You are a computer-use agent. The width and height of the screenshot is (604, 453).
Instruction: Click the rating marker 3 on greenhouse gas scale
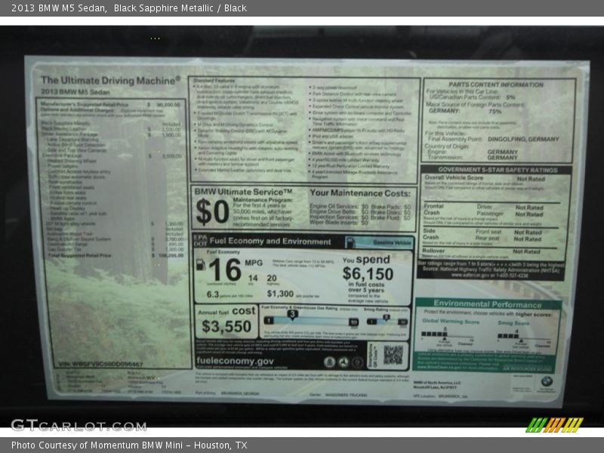click(x=292, y=315)
